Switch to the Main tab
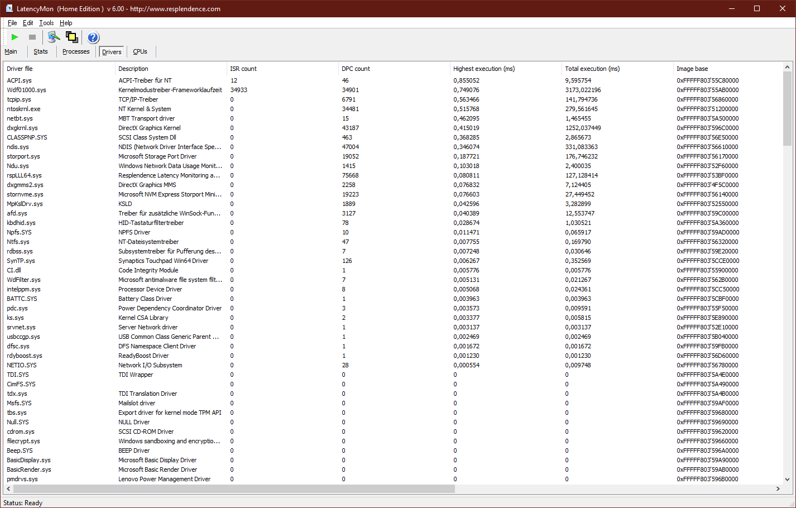This screenshot has height=508, width=796. click(x=11, y=51)
